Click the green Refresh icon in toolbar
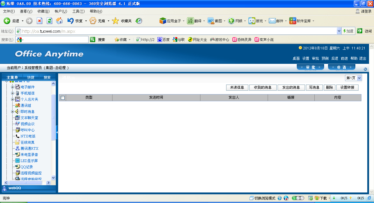Viewport: 374px width, 203px height. (x=49, y=21)
